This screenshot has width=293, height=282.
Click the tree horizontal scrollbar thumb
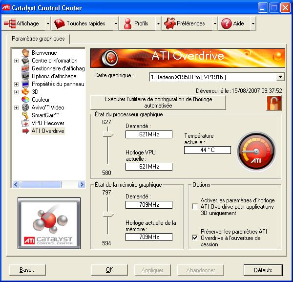point(41,185)
